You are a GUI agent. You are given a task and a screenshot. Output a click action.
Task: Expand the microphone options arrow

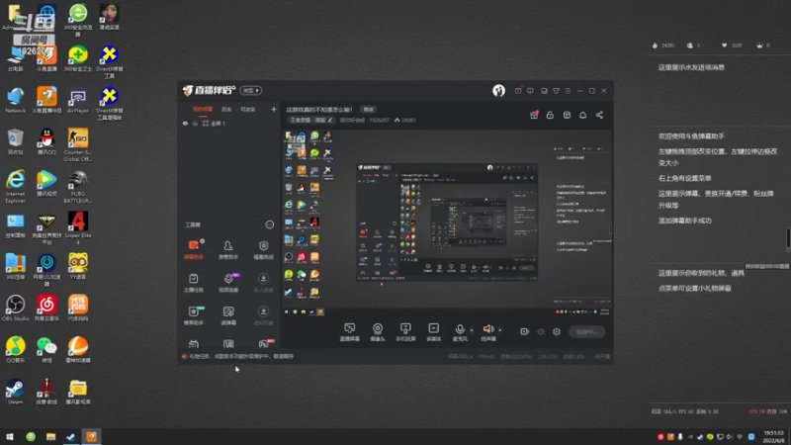(x=472, y=330)
